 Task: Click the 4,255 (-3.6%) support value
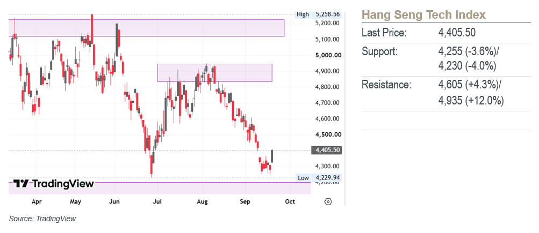469,52
